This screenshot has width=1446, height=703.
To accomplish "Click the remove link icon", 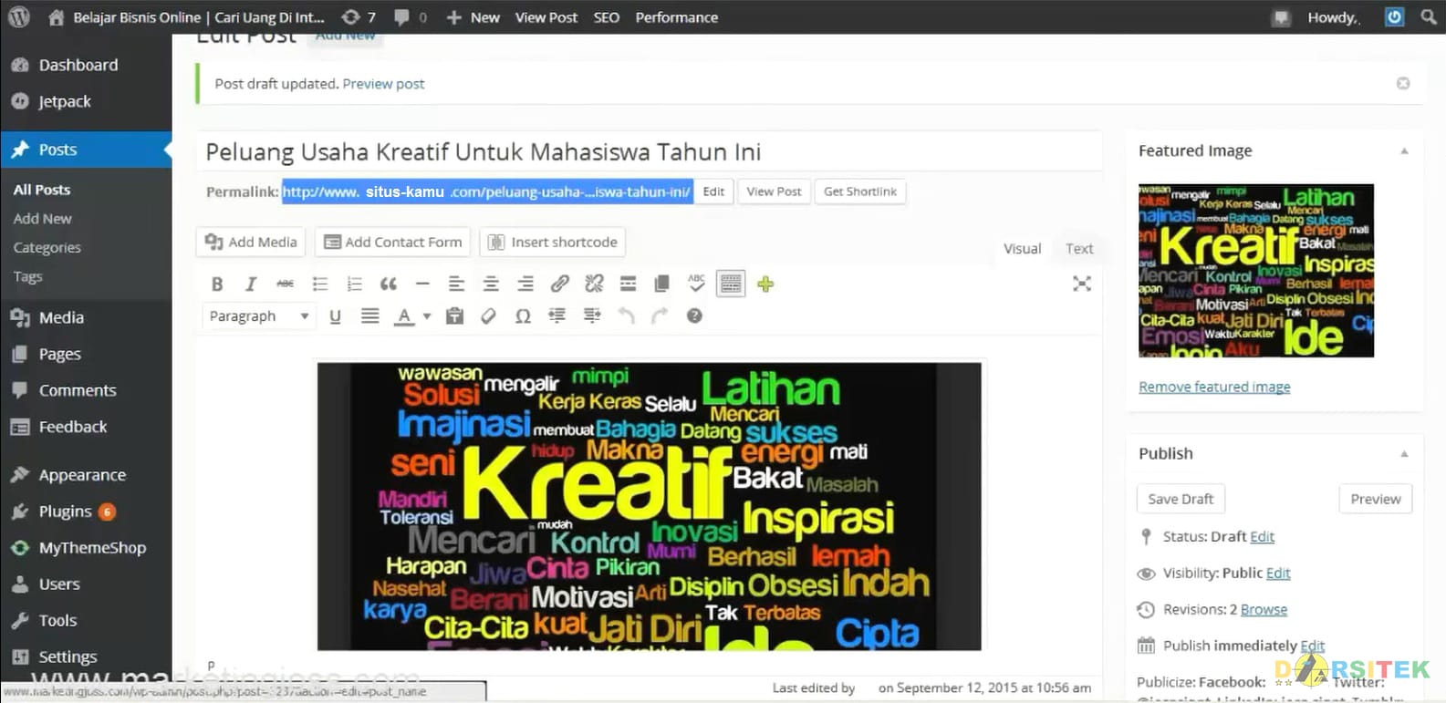I will [594, 284].
